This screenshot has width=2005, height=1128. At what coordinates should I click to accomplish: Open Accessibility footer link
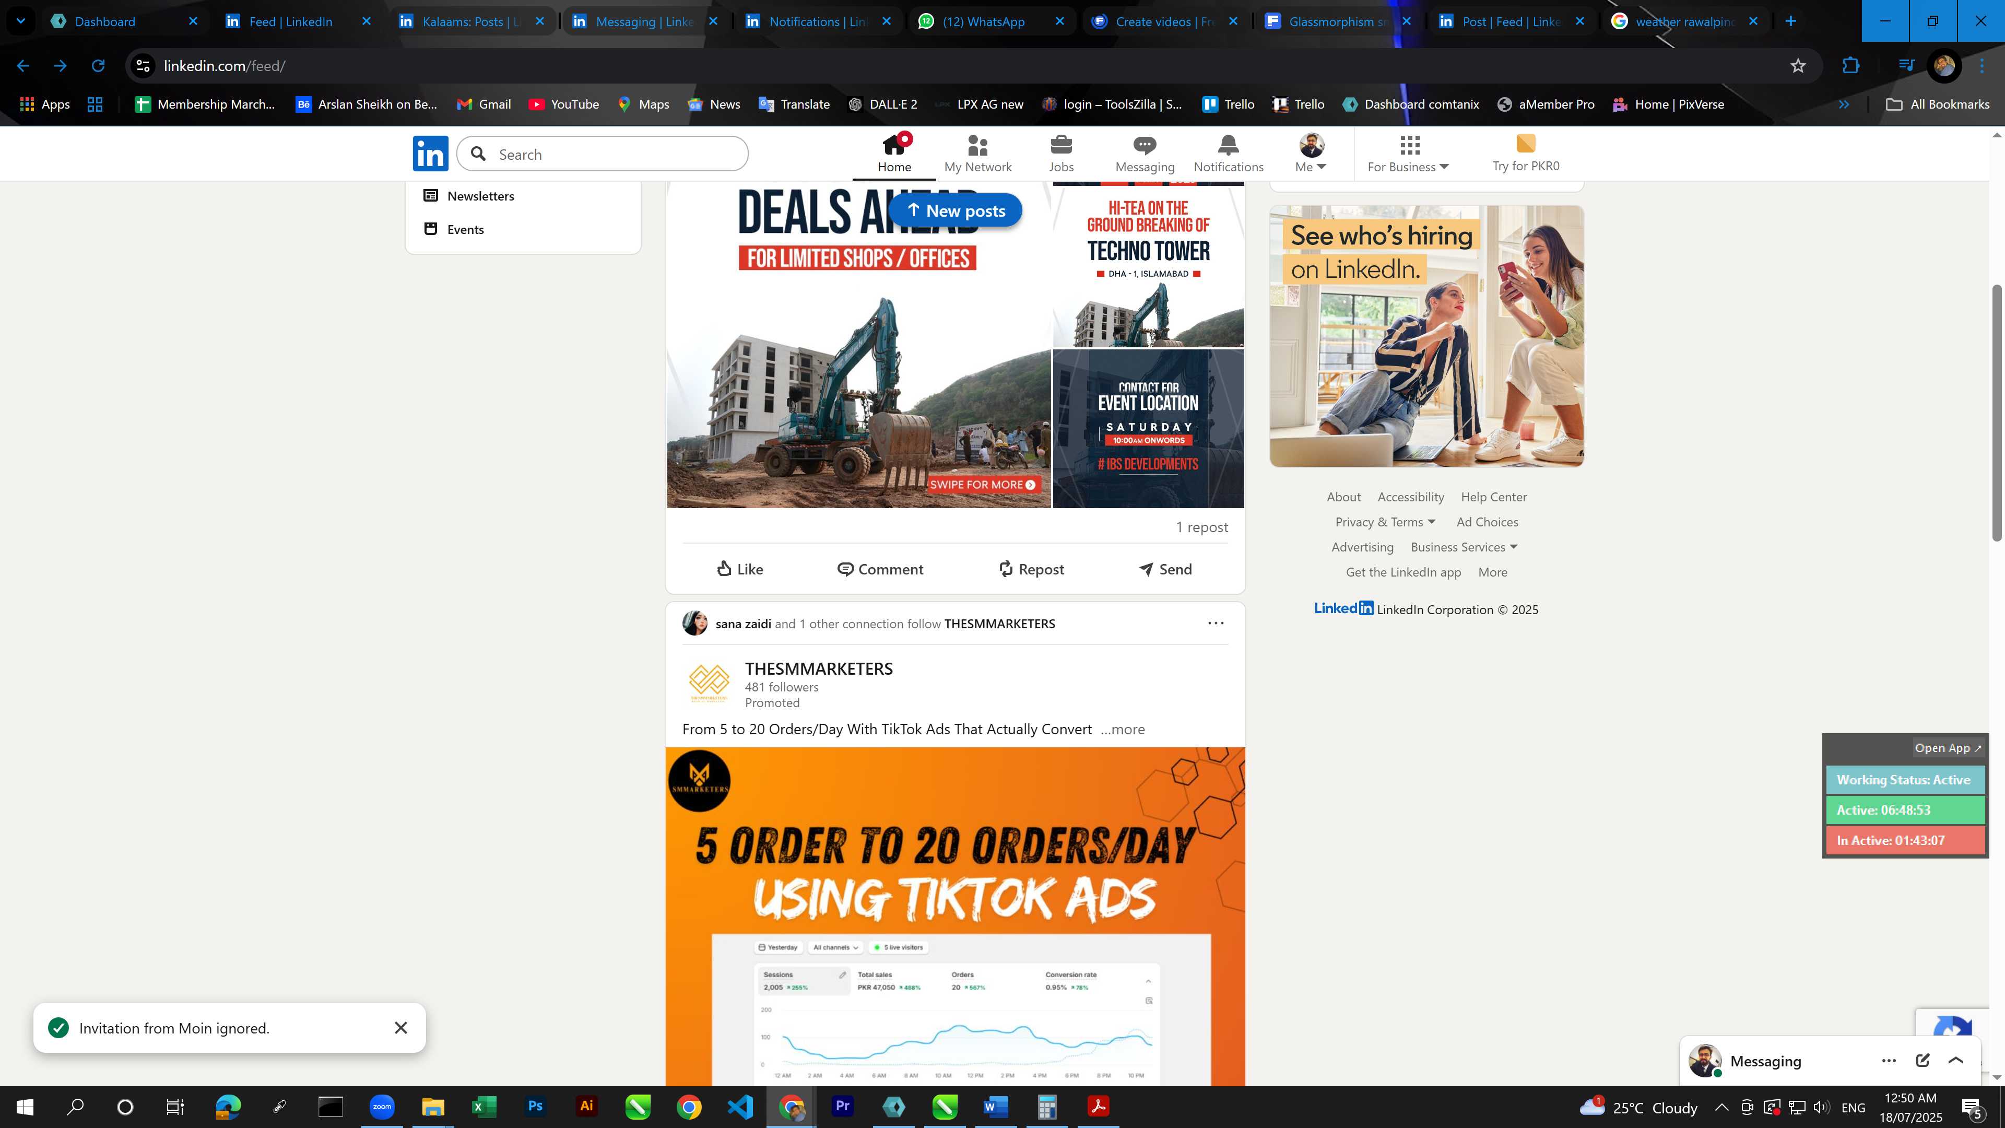pyautogui.click(x=1410, y=497)
